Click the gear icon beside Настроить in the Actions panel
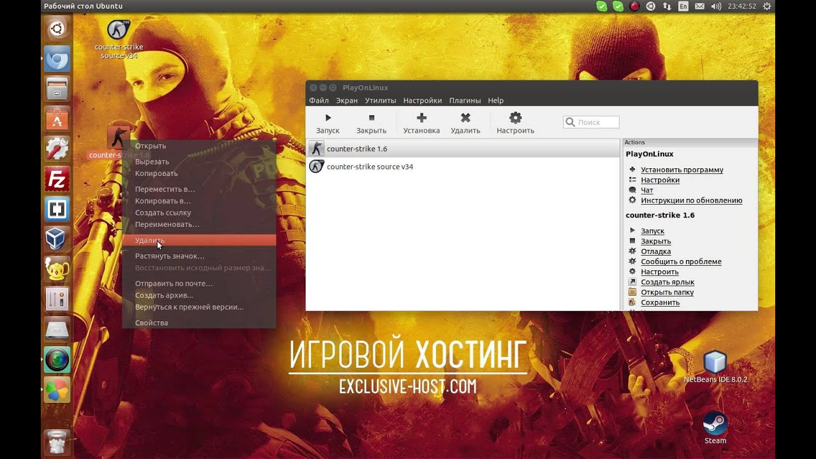 (x=632, y=272)
